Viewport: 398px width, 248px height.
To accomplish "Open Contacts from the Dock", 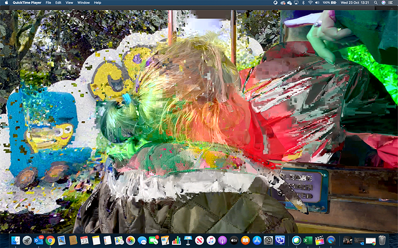I will click(x=73, y=240).
